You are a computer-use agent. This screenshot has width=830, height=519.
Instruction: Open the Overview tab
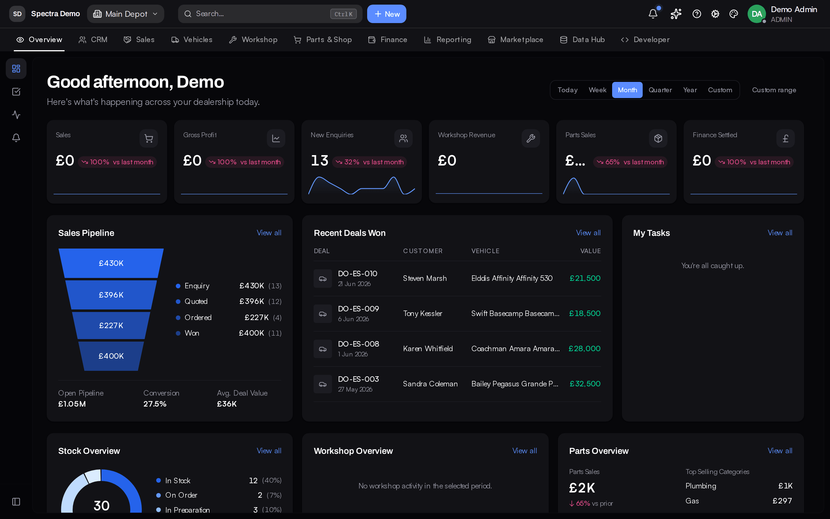click(39, 40)
